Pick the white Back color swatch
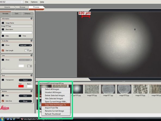Screen dimensions: 161x121 [30, 86]
